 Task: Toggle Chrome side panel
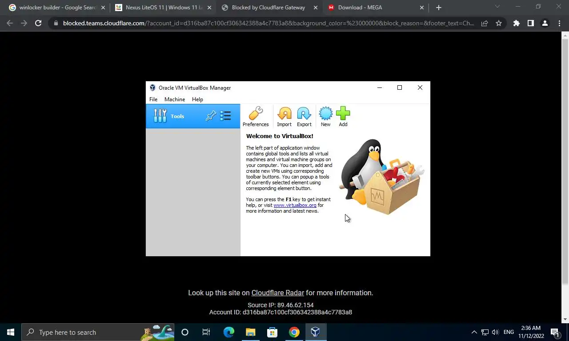click(x=530, y=23)
